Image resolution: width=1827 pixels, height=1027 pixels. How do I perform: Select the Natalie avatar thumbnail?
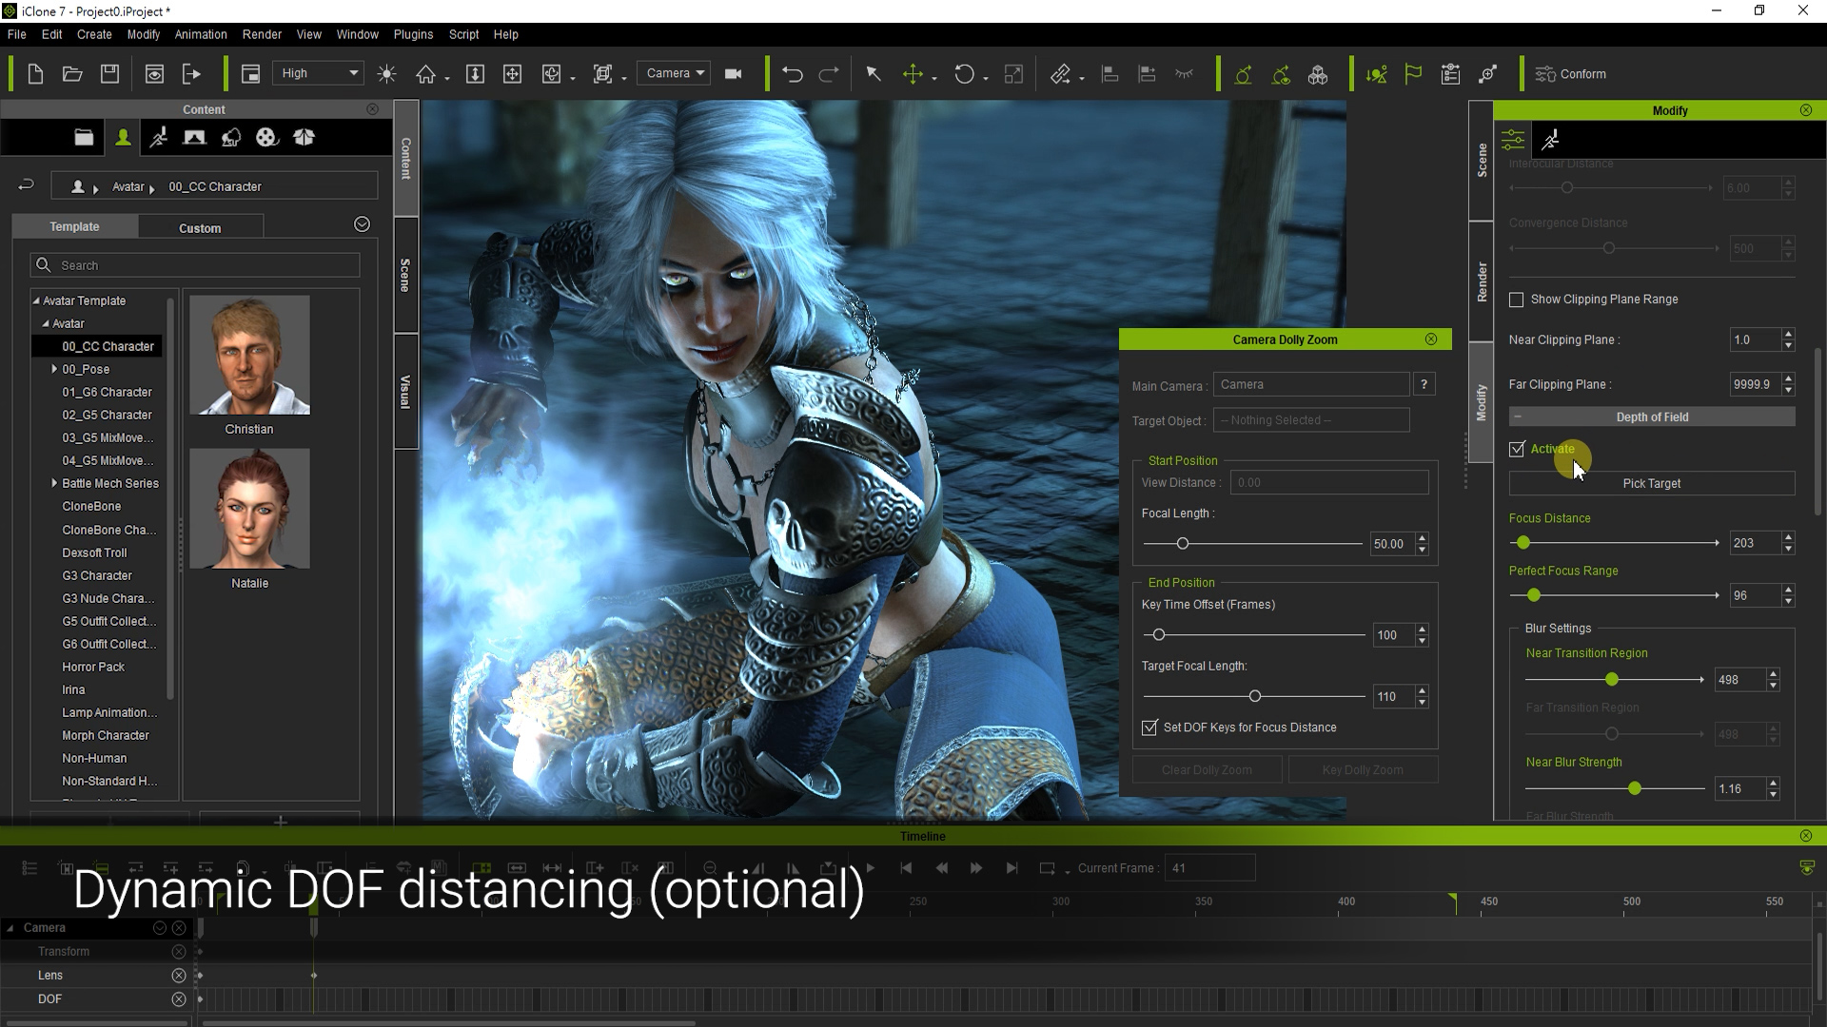[249, 510]
